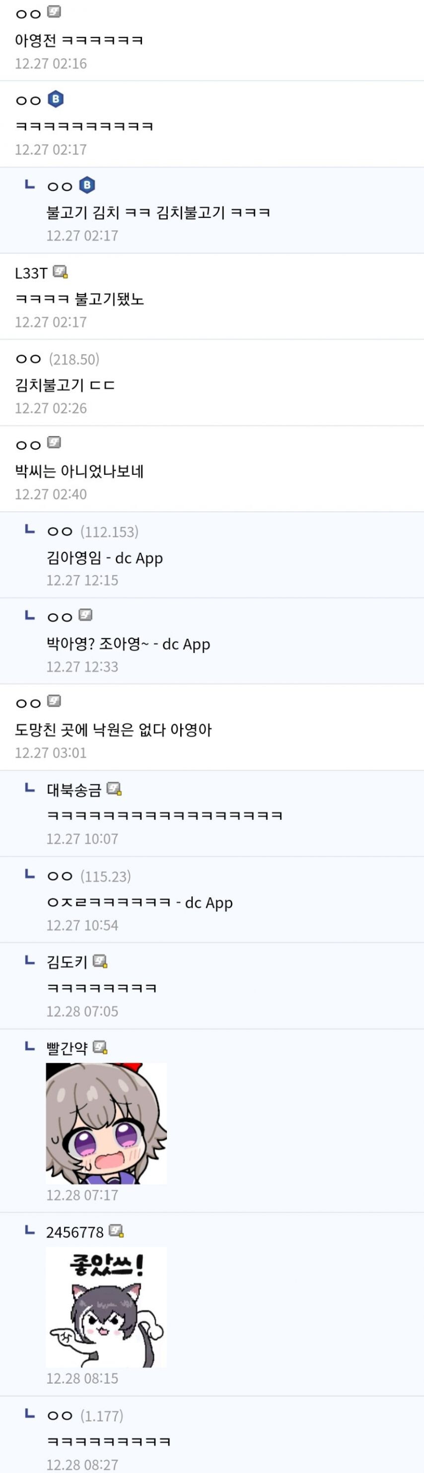This screenshot has height=1473, width=424.
Task: Select the 김아영임 - dc App reply
Action: [105, 558]
